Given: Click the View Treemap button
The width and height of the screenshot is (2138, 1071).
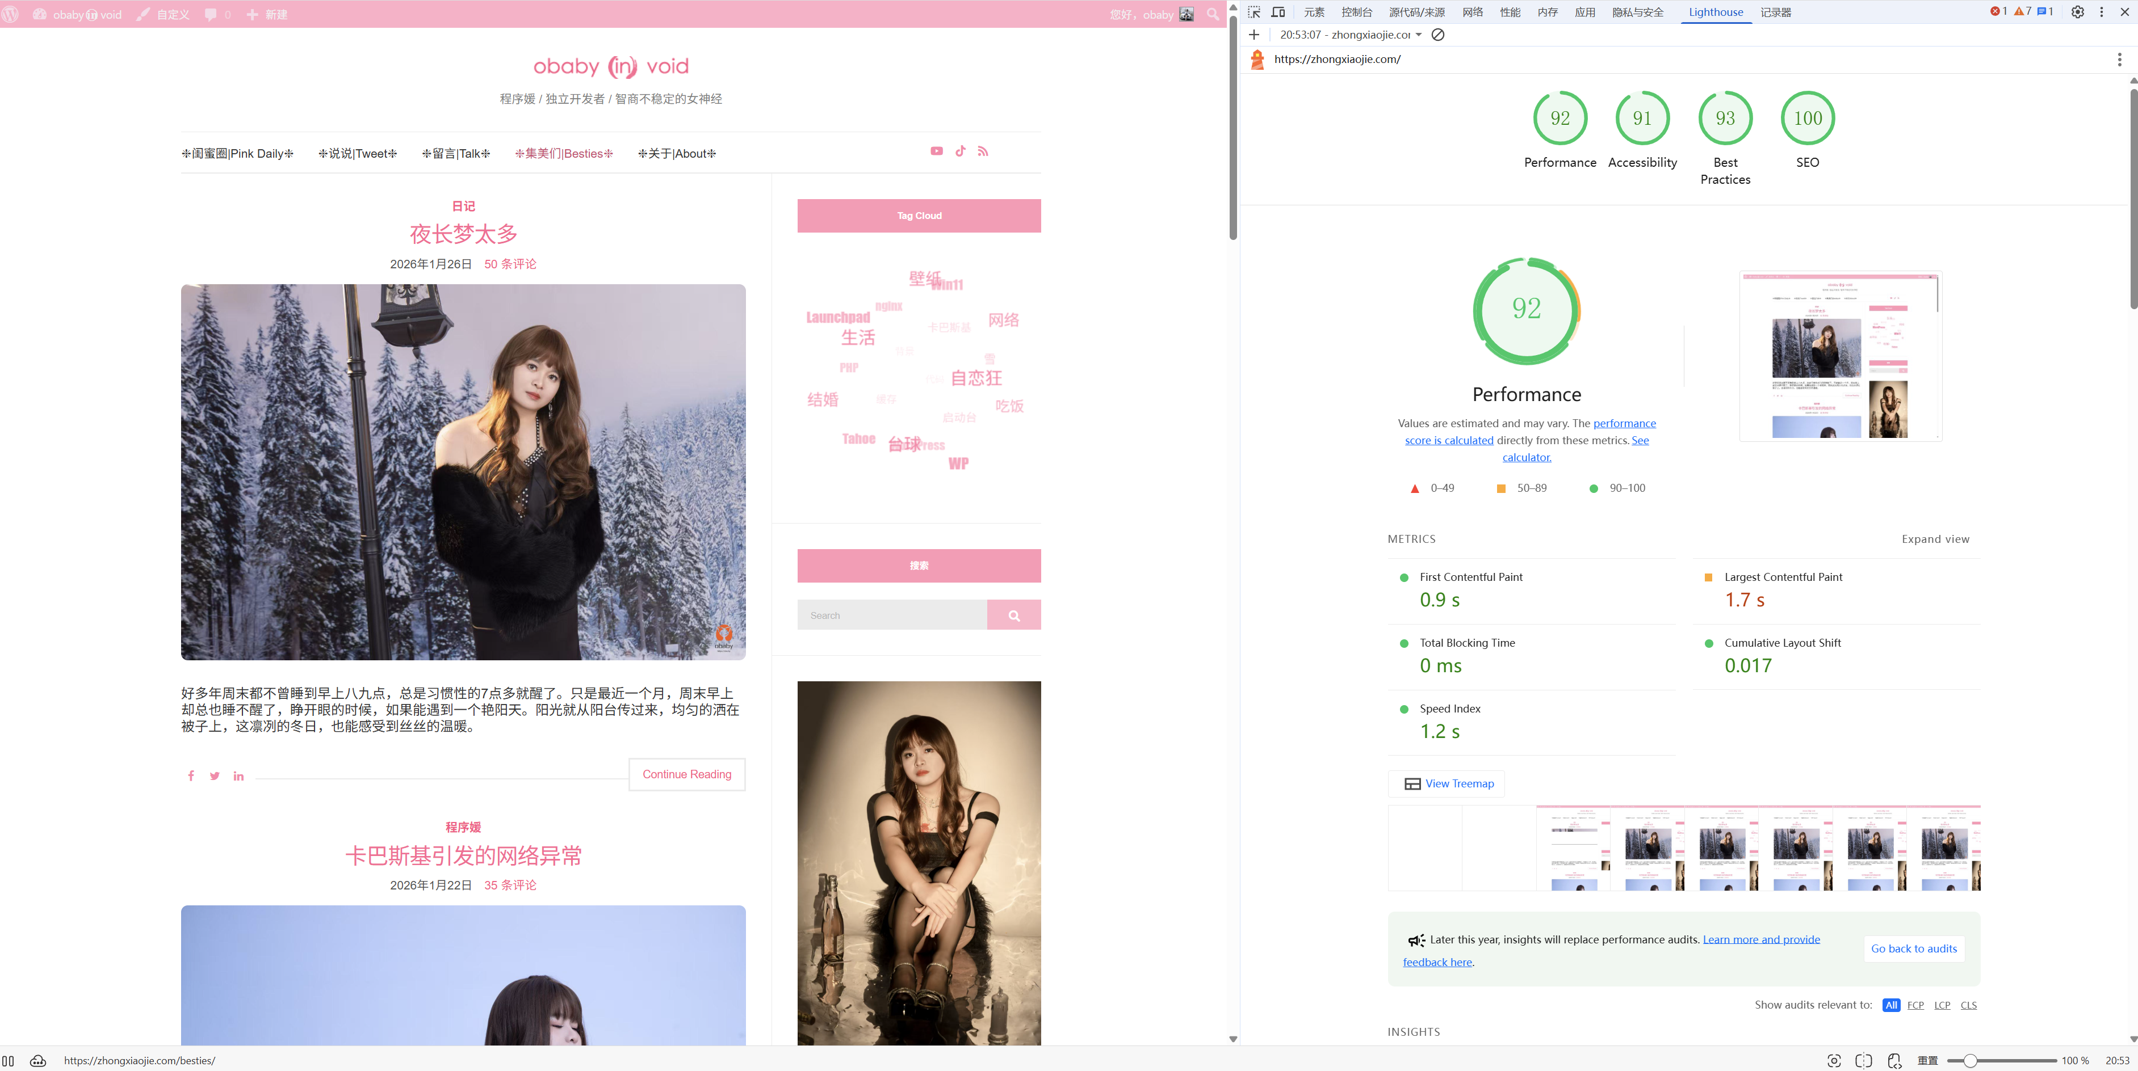Looking at the screenshot, I should click(1447, 784).
